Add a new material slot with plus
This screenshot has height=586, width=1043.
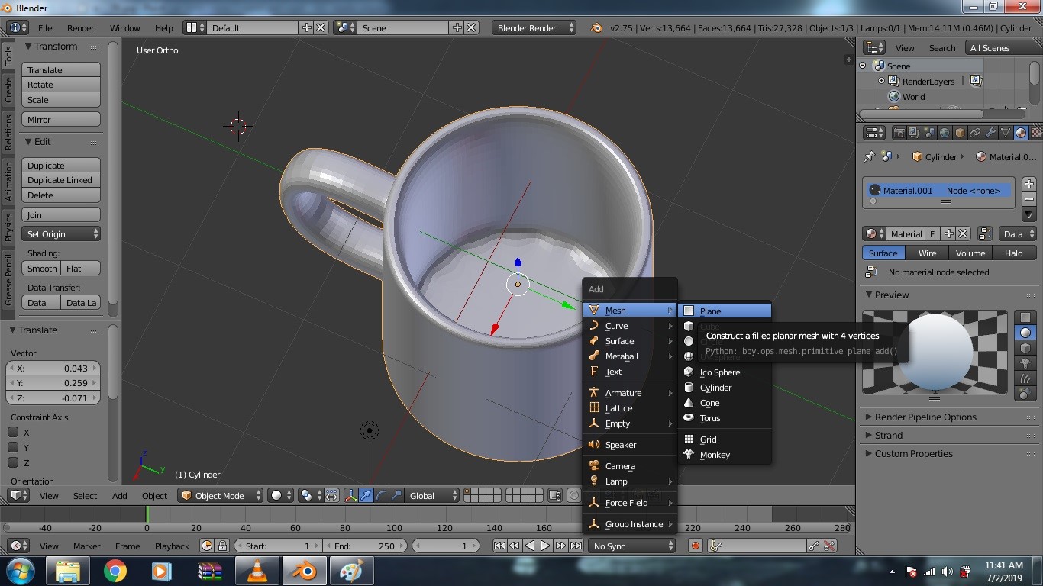pyautogui.click(x=1028, y=184)
